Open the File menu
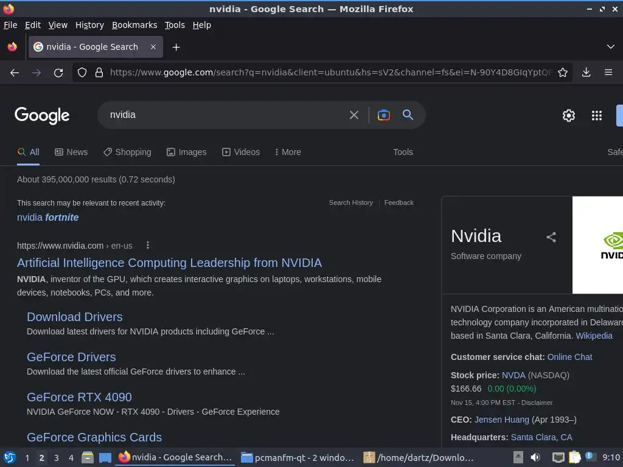This screenshot has width=623, height=467. pyautogui.click(x=10, y=25)
